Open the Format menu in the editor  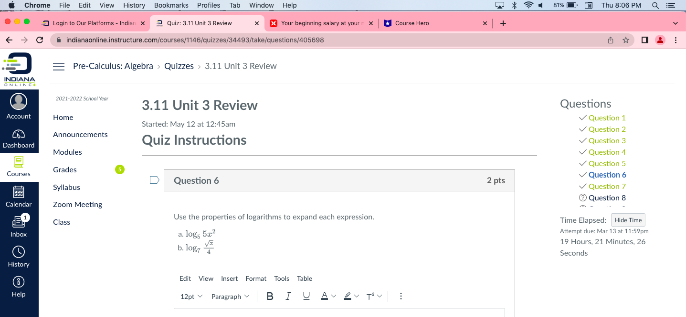coord(256,278)
